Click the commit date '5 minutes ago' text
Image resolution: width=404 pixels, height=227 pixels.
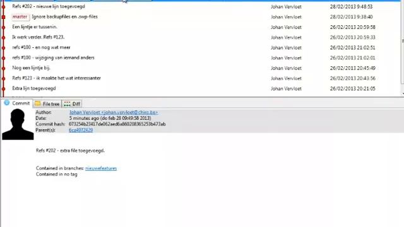tap(110, 119)
